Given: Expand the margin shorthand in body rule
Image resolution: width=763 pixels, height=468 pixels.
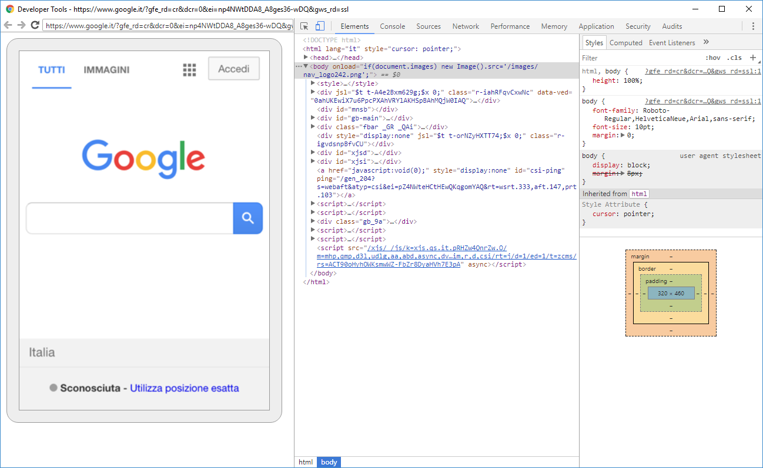Looking at the screenshot, I should [x=623, y=135].
